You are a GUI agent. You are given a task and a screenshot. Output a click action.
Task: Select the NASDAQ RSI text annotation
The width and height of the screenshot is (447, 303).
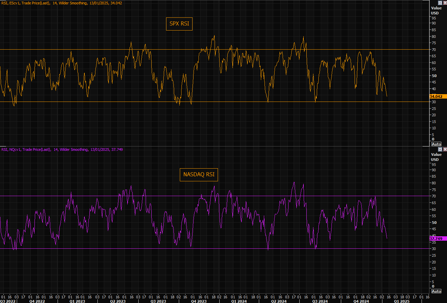point(199,175)
